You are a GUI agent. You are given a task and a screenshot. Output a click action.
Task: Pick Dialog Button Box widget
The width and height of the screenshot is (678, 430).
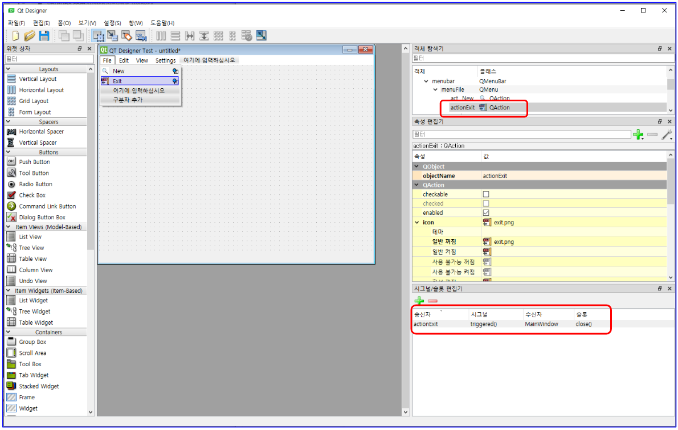(x=42, y=218)
